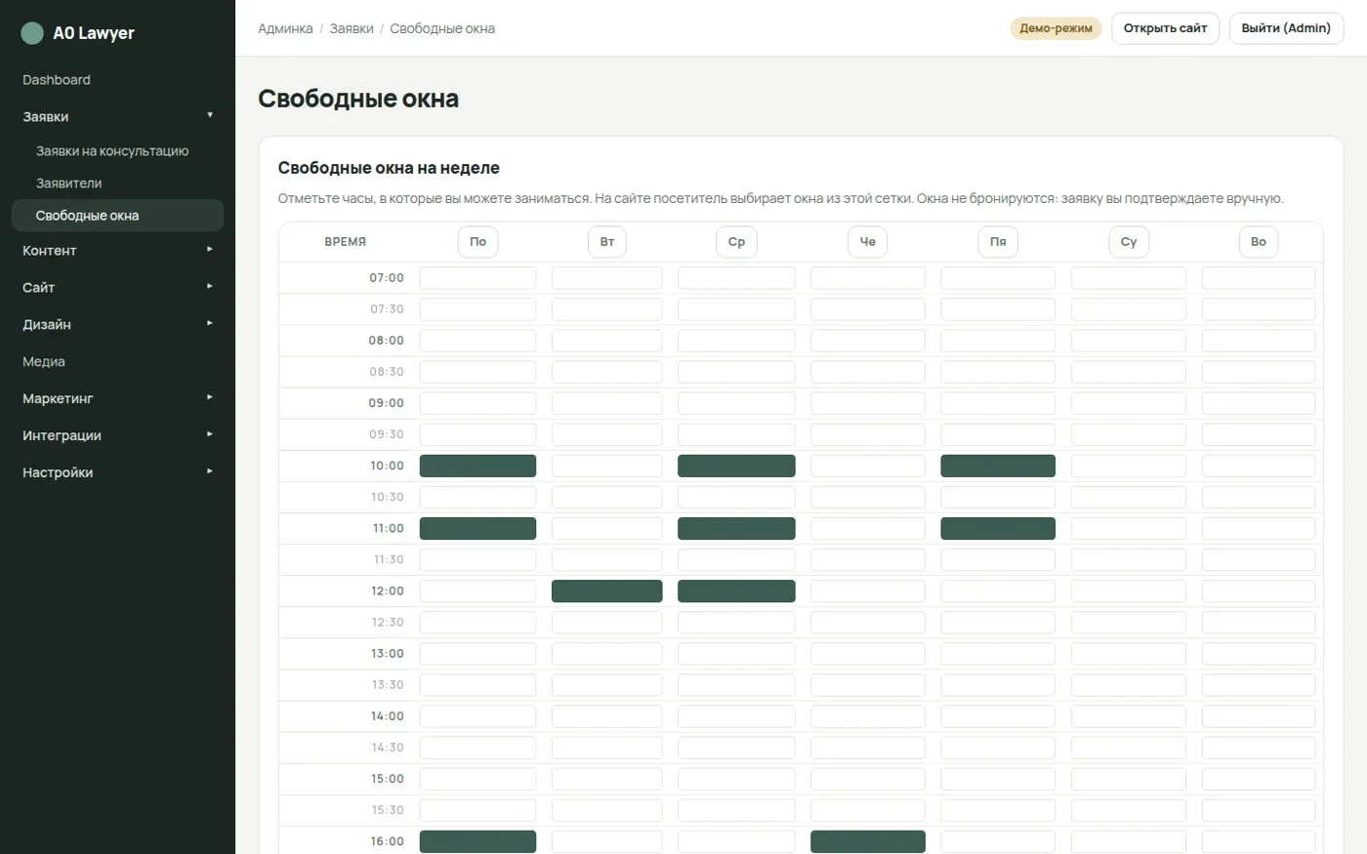The width and height of the screenshot is (1367, 854).
Task: Disable Thursday 16:00 slot
Action: 868,841
